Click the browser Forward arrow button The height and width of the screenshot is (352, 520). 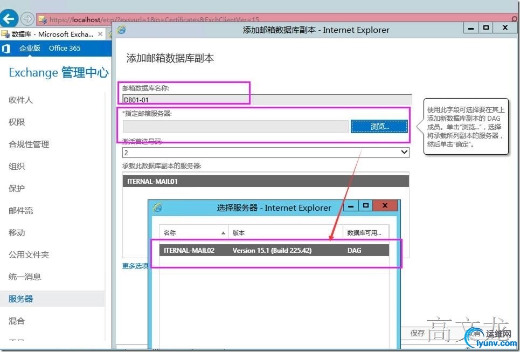(x=27, y=19)
